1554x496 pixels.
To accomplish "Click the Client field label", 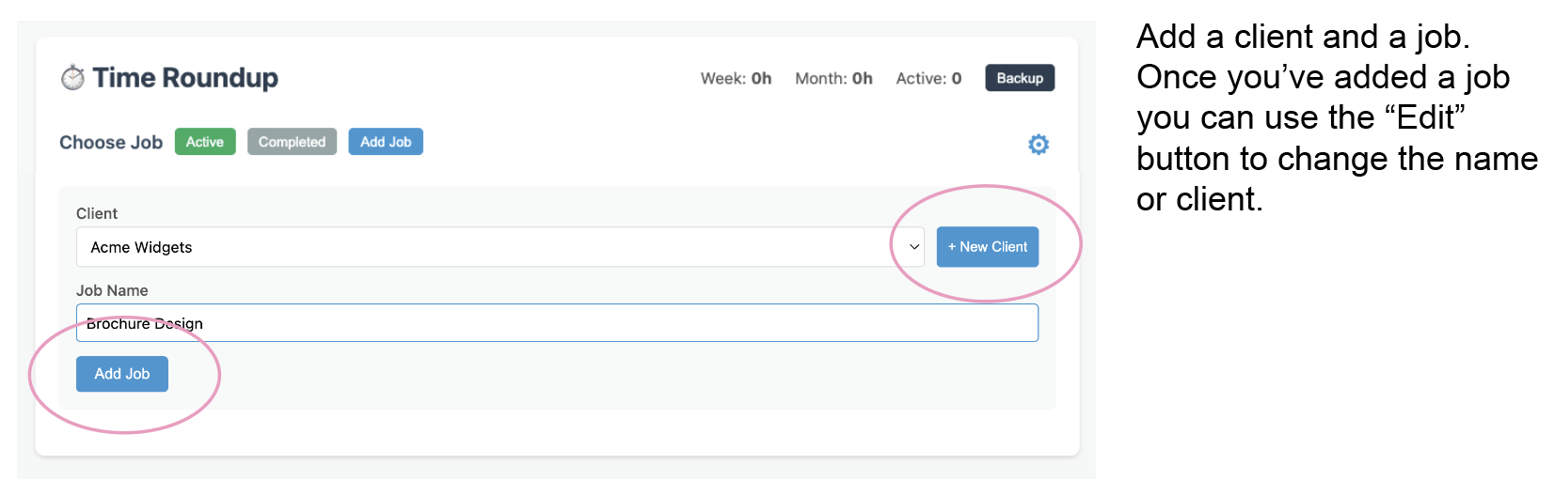I will (x=97, y=213).
